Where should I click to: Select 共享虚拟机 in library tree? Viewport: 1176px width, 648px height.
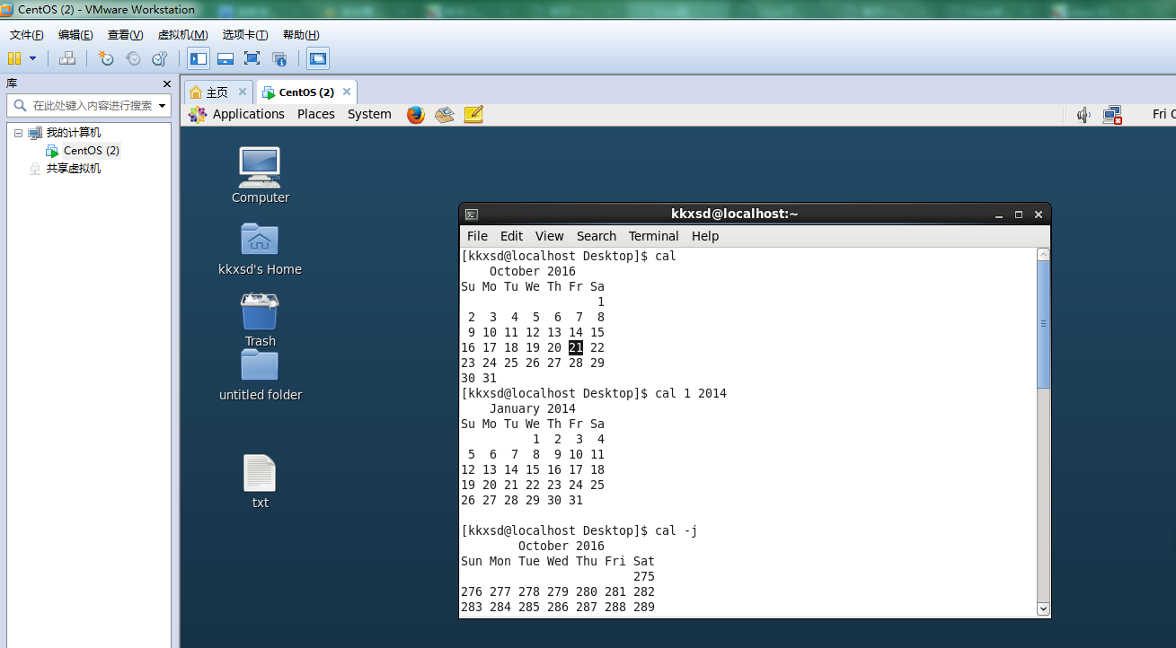click(x=73, y=169)
